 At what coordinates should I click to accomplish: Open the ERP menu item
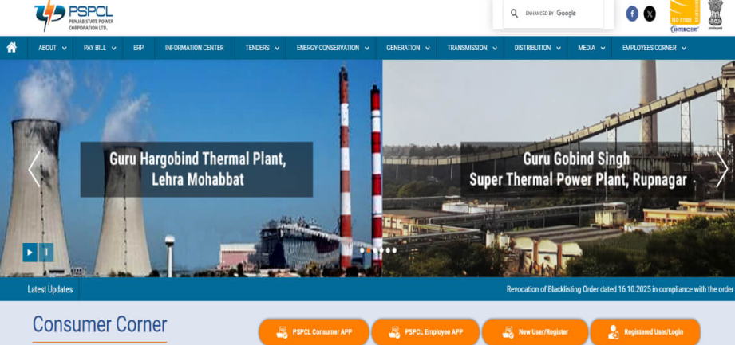(x=138, y=48)
